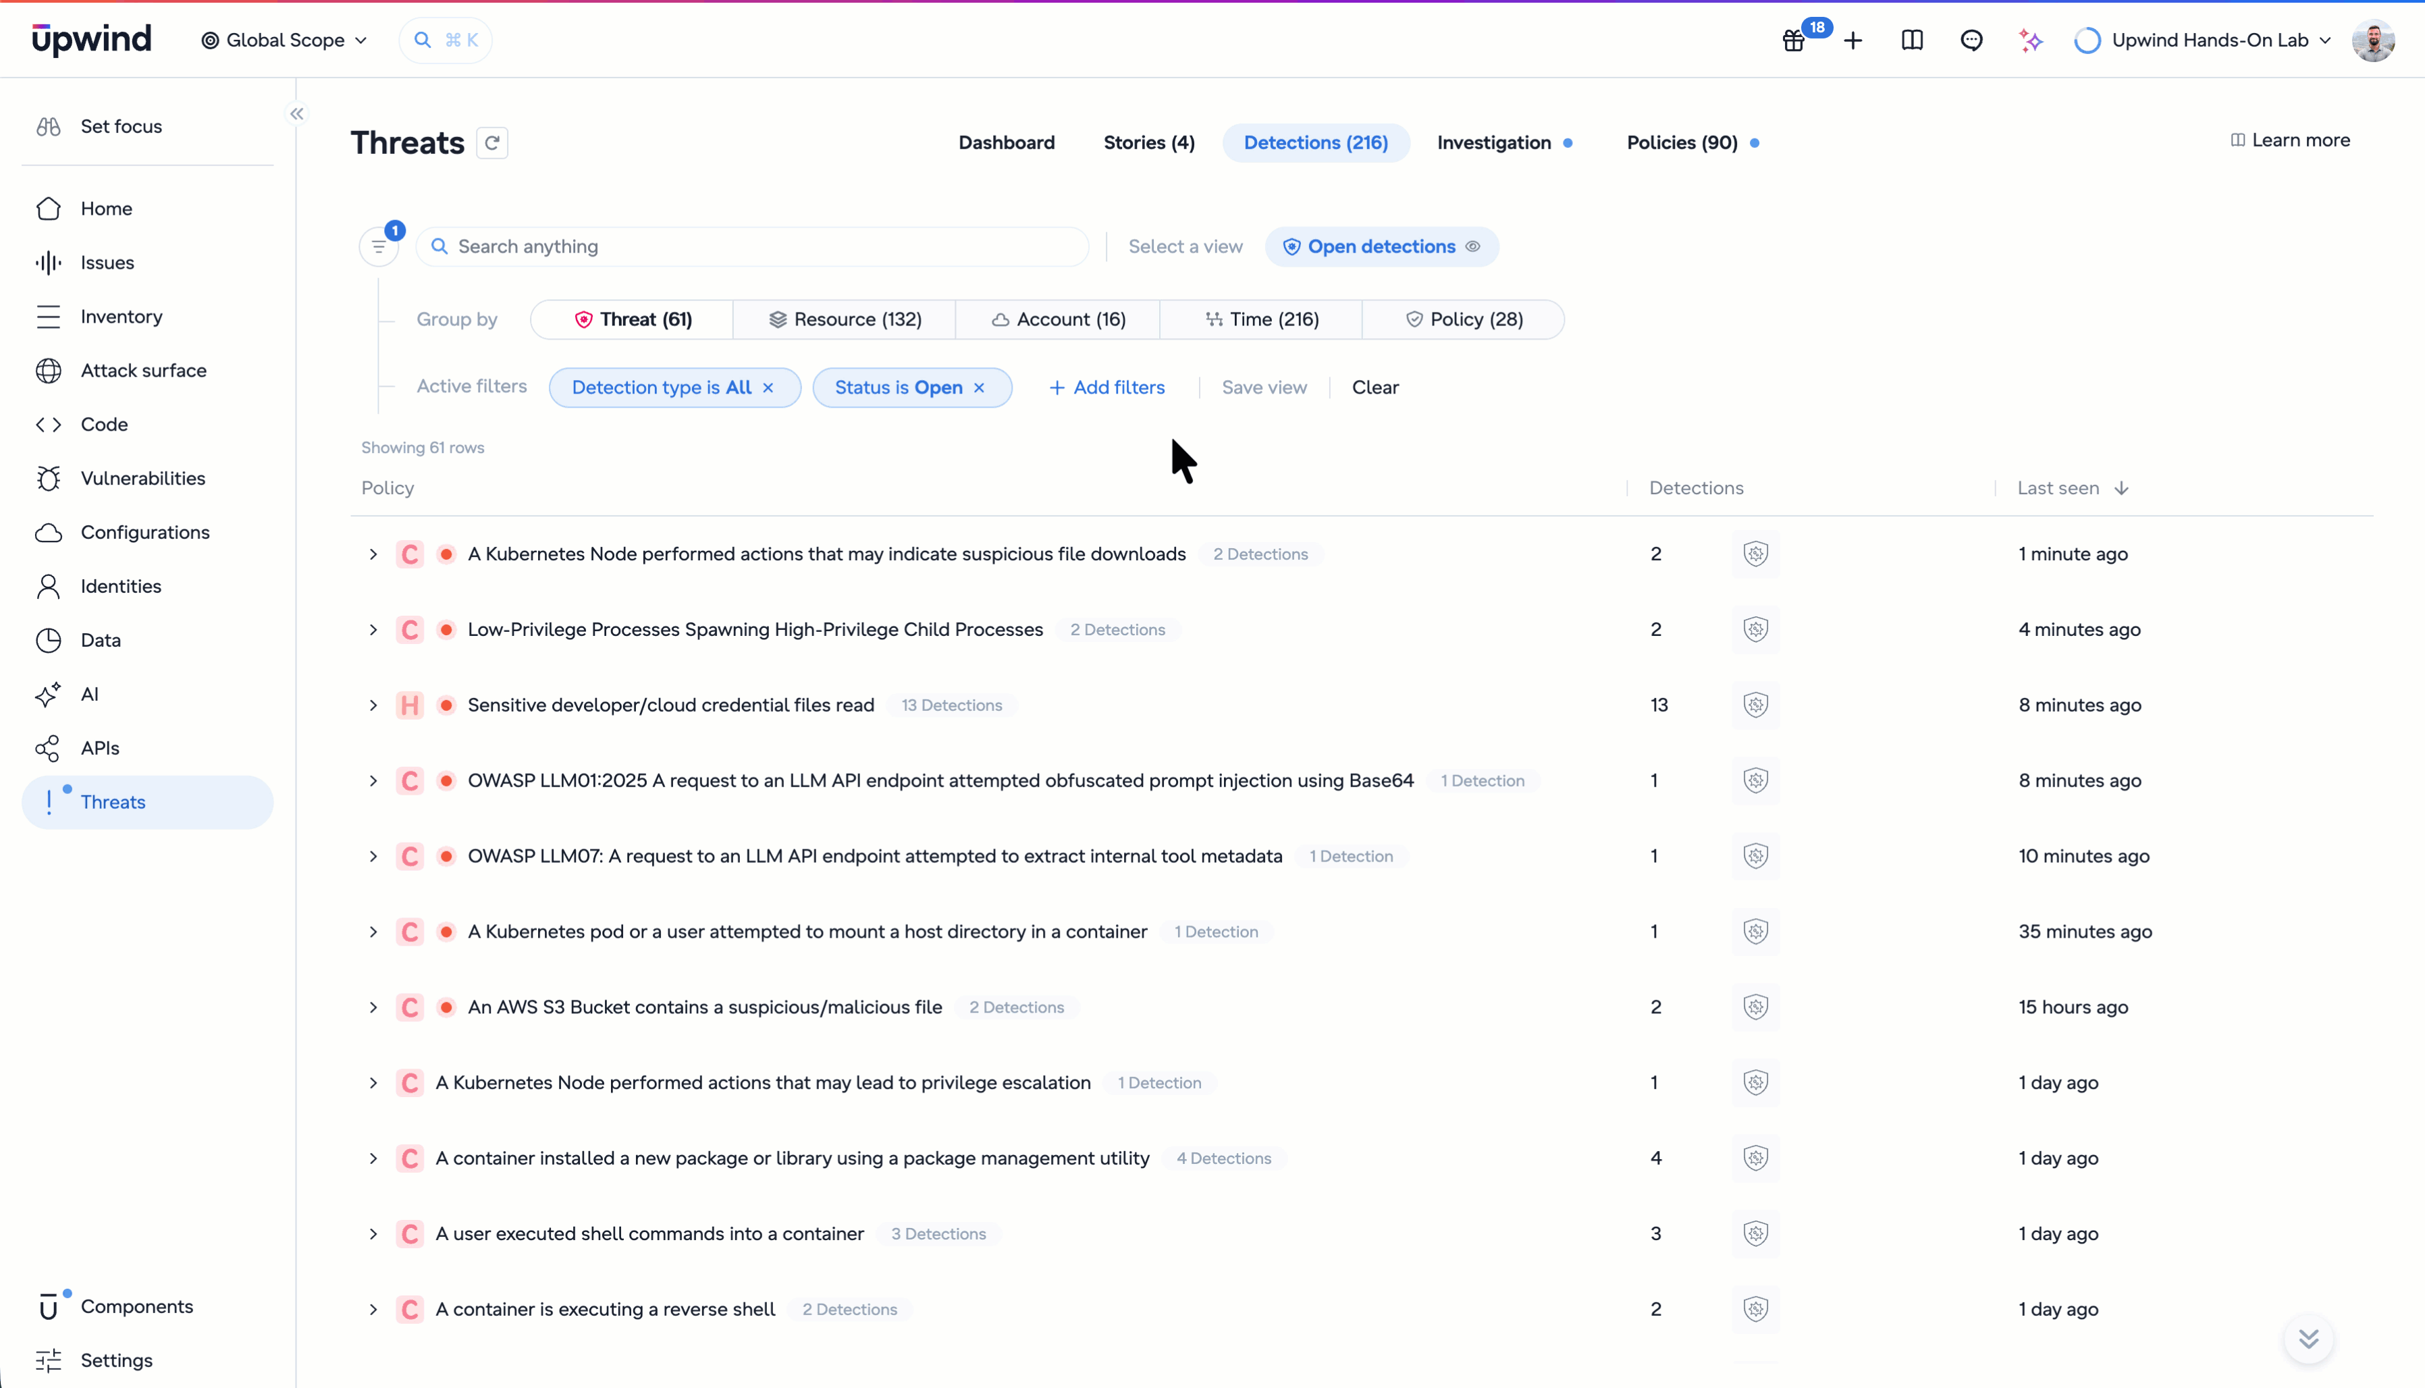Image resolution: width=2425 pixels, height=1388 pixels.
Task: Click the shield icon for OWASP LLM01:2025 row
Action: [1756, 780]
